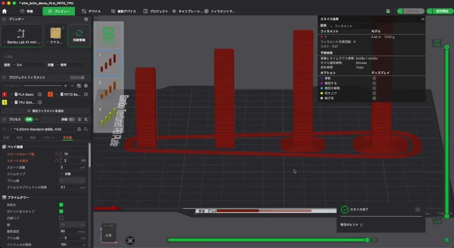Open printer settings gear icon
This screenshot has height=248, width=454.
coord(86,19)
